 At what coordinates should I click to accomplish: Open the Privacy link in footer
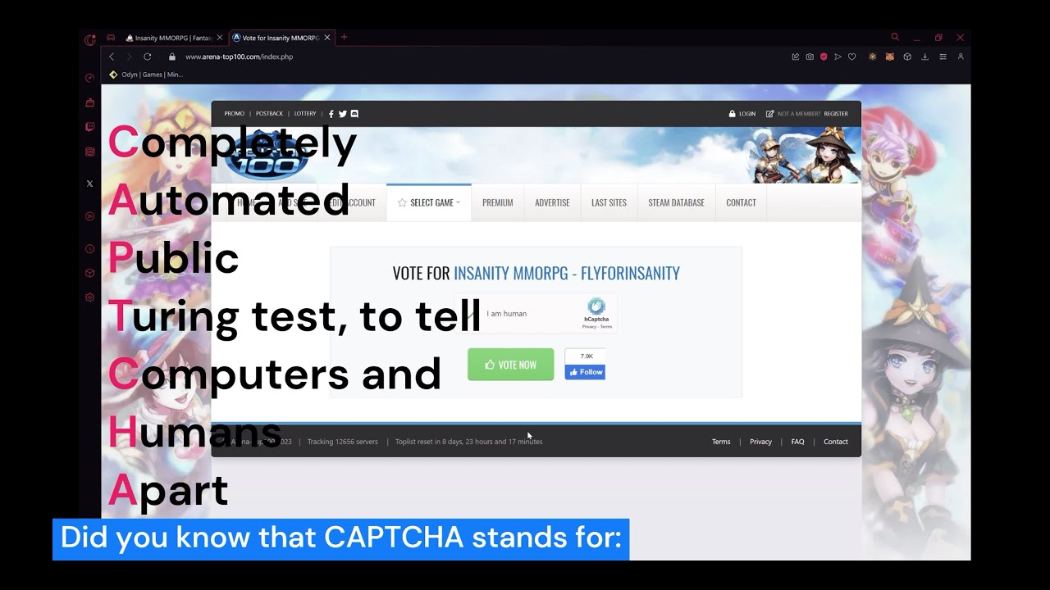pyautogui.click(x=760, y=442)
